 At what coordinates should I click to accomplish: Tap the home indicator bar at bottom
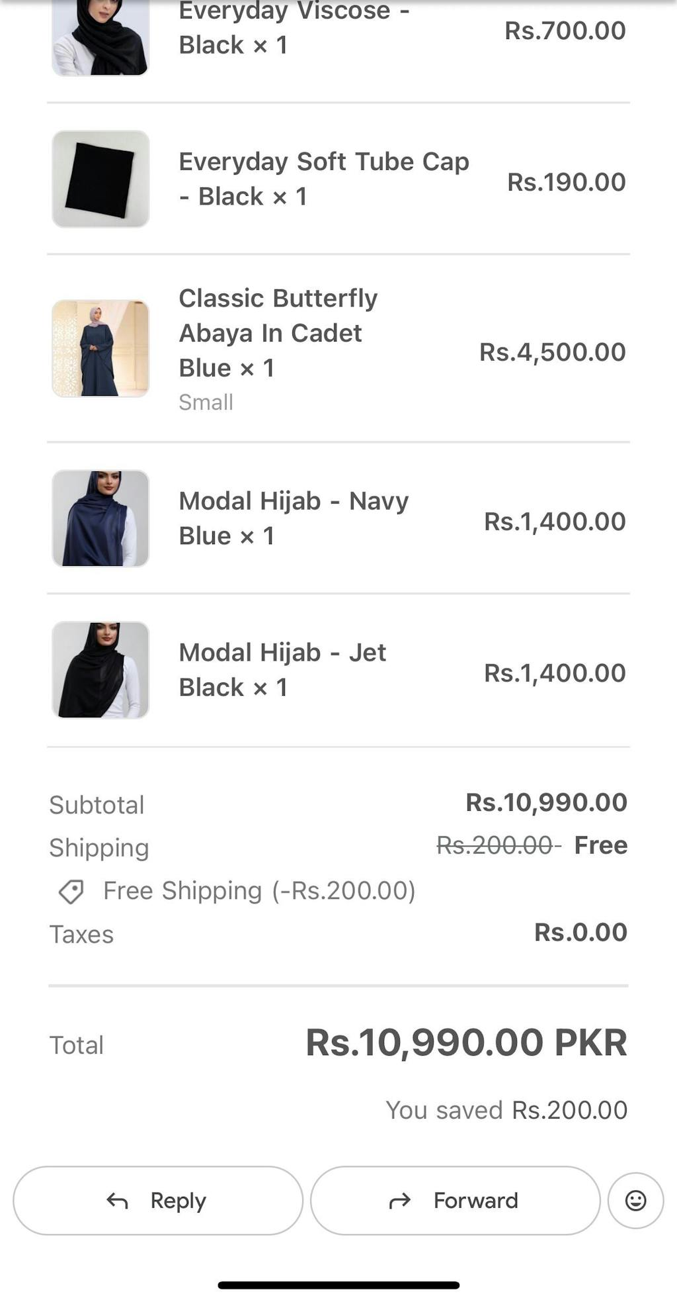point(338,1285)
